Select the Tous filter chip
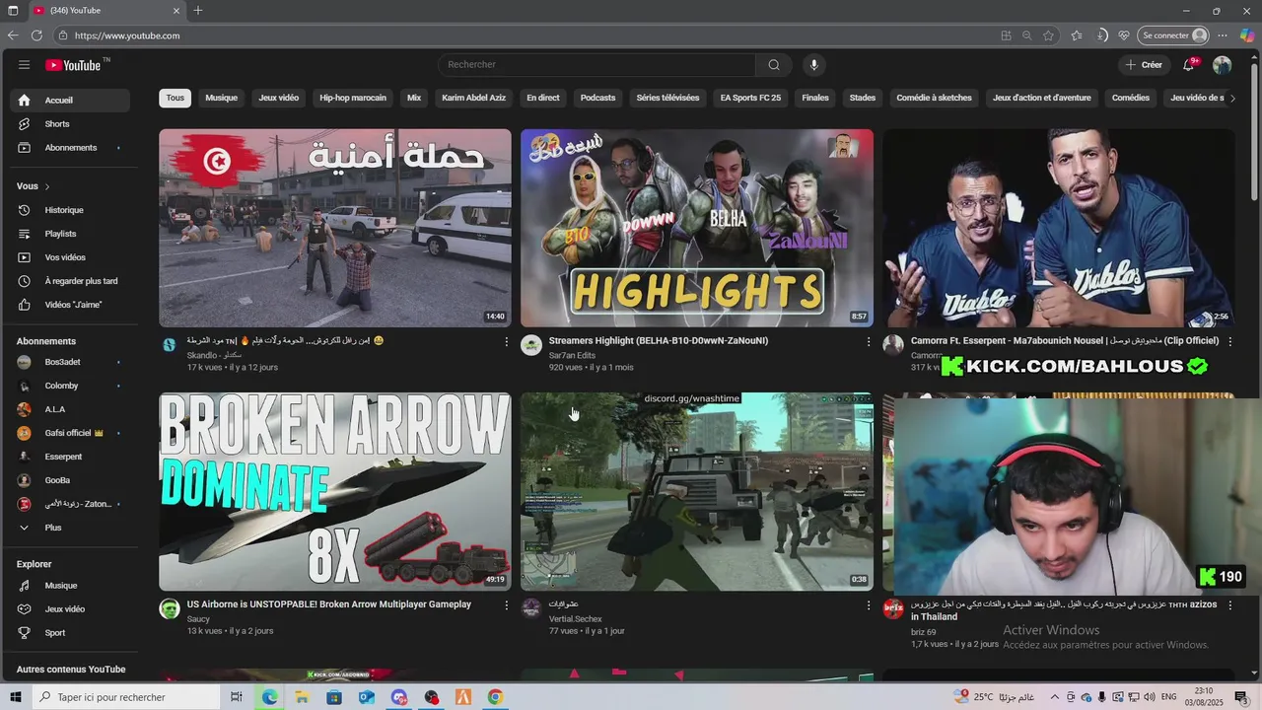1262x710 pixels. [175, 98]
